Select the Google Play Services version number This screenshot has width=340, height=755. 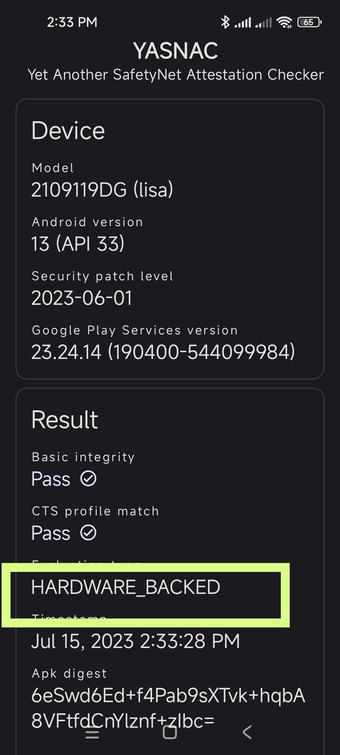(163, 352)
